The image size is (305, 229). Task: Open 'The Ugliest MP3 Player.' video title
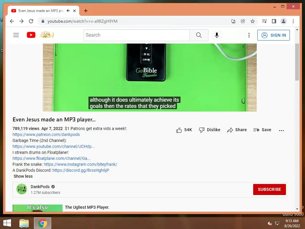point(87,208)
